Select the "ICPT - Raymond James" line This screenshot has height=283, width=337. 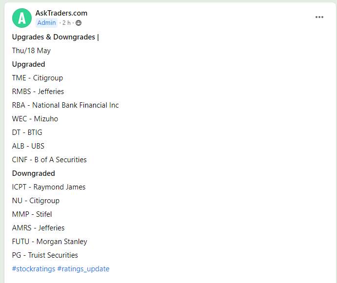point(49,187)
